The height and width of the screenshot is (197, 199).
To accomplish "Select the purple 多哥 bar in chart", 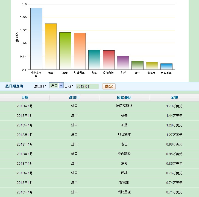I will 123,63.
